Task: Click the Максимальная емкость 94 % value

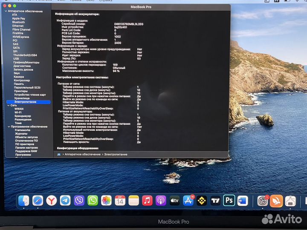Action: point(116,71)
